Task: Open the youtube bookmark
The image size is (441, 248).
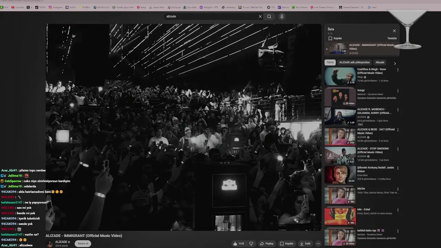Action: (18, 7)
